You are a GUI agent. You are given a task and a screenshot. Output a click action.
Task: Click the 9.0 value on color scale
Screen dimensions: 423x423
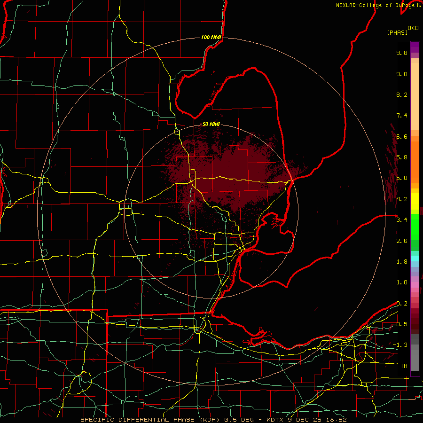[x=402, y=74]
